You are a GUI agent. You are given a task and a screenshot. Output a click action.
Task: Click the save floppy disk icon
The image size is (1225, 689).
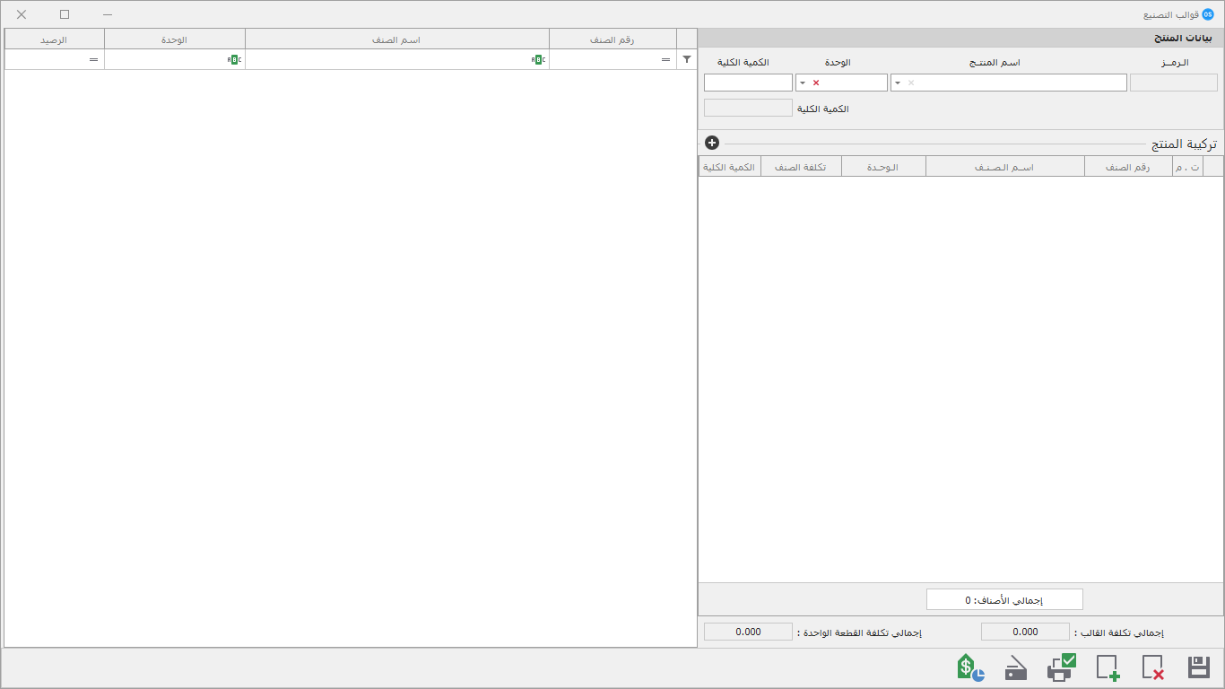[x=1199, y=667]
